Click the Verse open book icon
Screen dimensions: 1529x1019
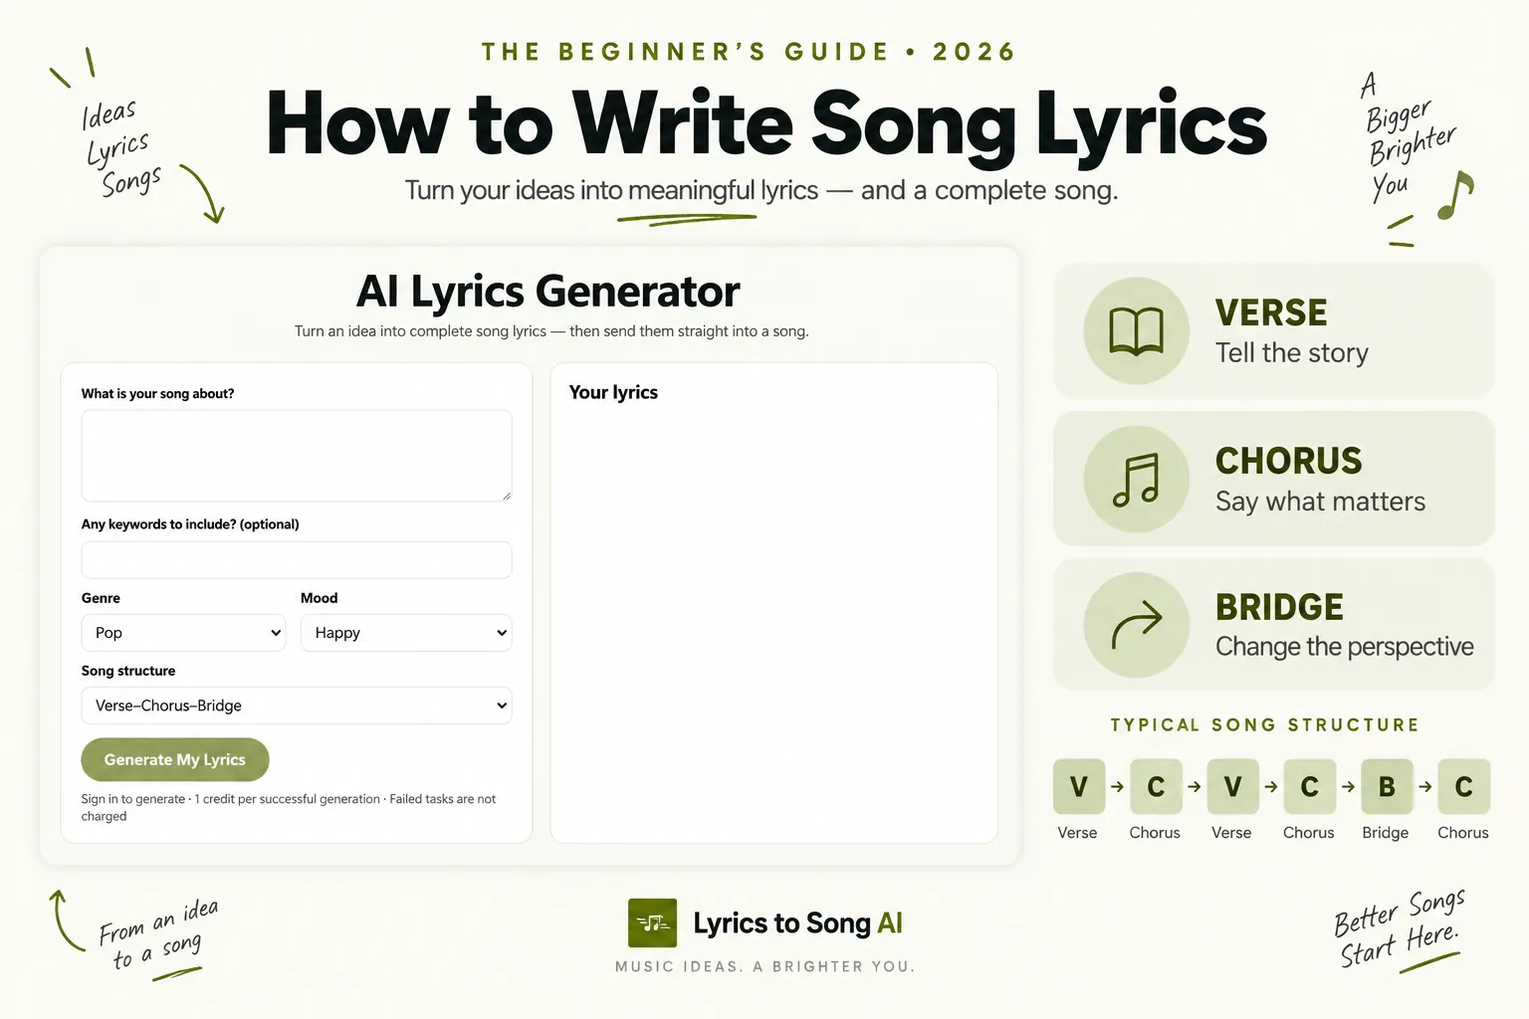tap(1137, 330)
